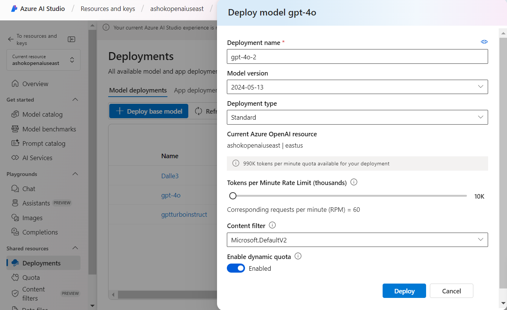Click the Quota icon in sidebar
507x310 pixels.
pos(15,277)
